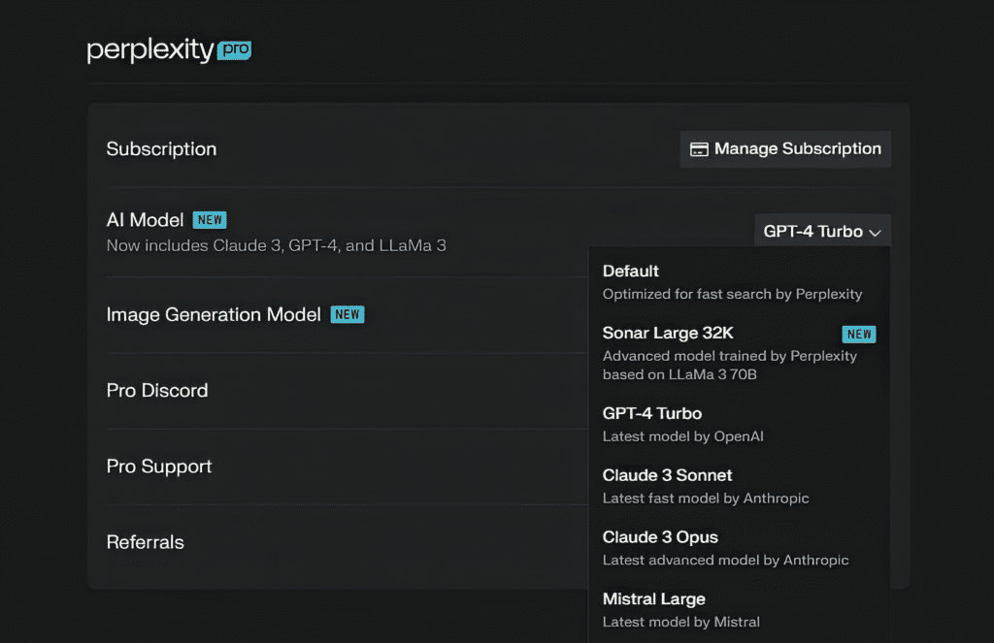Click text 'Now includes Claude 3, GPT-4, and LLaMa 3'
Viewport: 994px width, 643px height.
(277, 245)
